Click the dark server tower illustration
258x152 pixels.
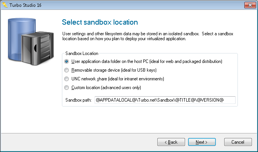point(37,50)
